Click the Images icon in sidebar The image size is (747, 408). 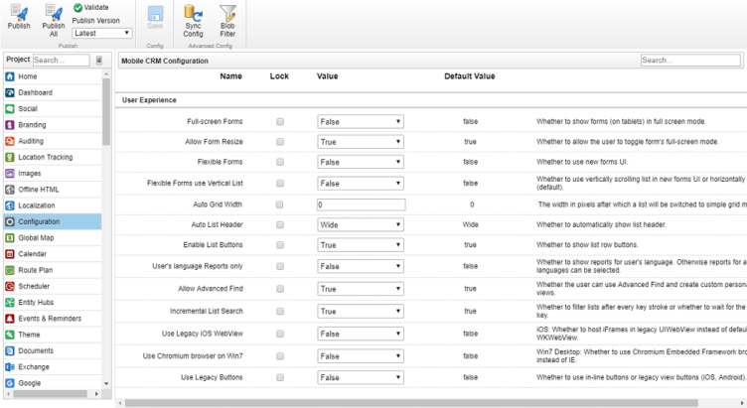pyautogui.click(x=10, y=174)
